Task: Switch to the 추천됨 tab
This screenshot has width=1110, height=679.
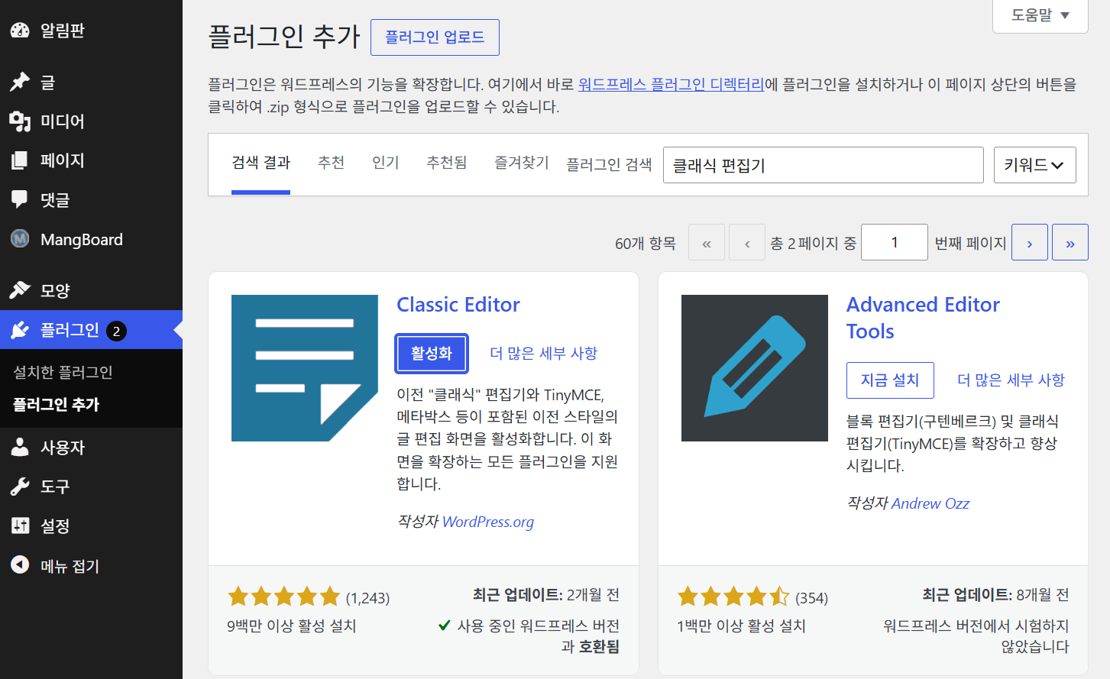Action: (447, 163)
